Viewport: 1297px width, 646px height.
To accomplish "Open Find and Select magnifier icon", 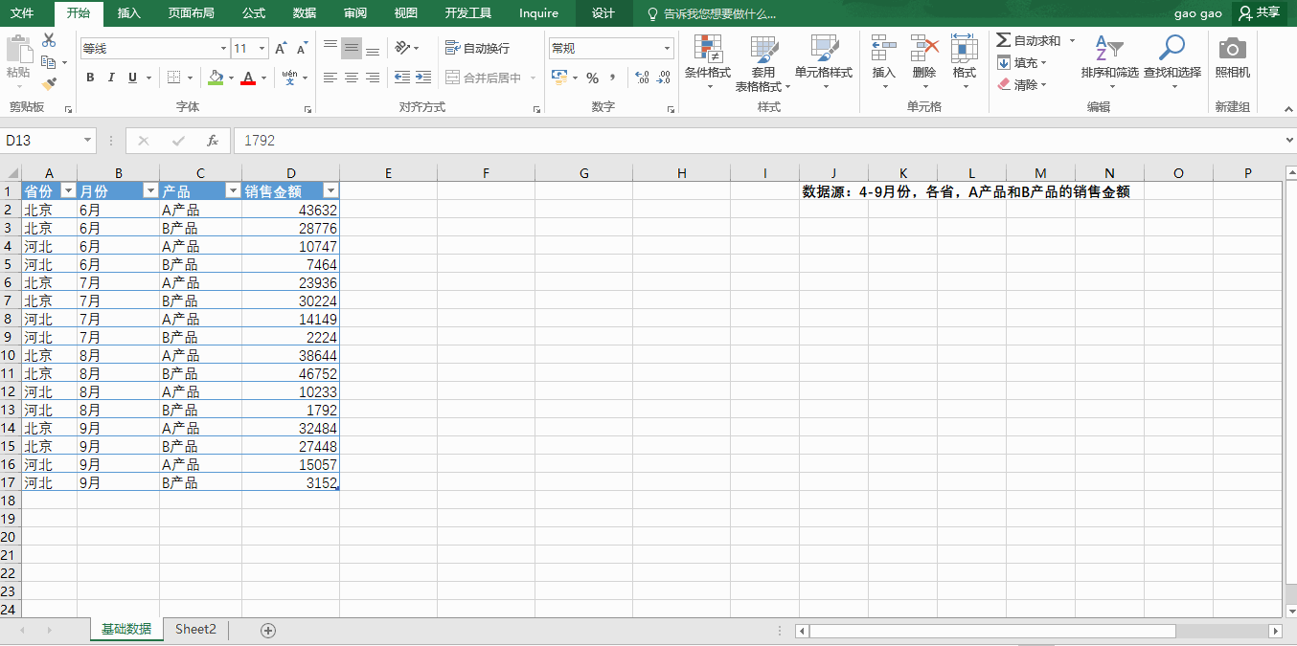I will coord(1172,49).
